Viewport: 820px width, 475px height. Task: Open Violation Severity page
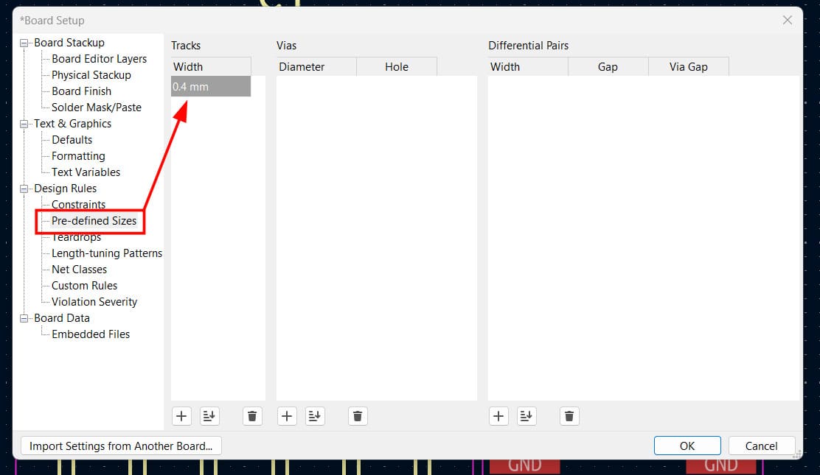click(94, 302)
